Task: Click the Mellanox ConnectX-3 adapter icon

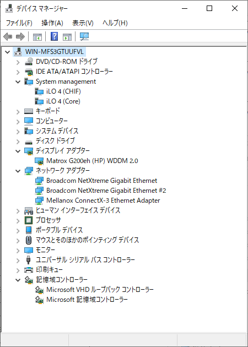Action: 40,200
